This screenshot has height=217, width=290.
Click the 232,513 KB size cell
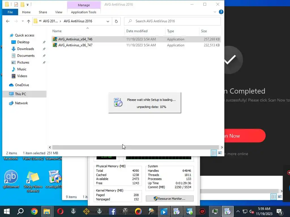212,45
